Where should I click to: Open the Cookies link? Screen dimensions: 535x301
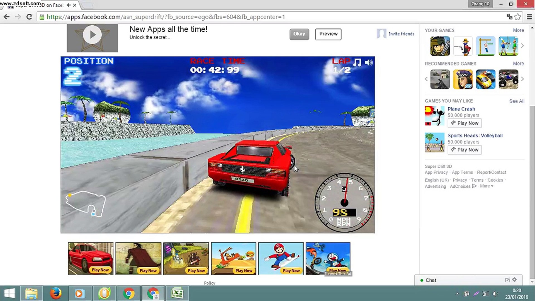coord(495,180)
